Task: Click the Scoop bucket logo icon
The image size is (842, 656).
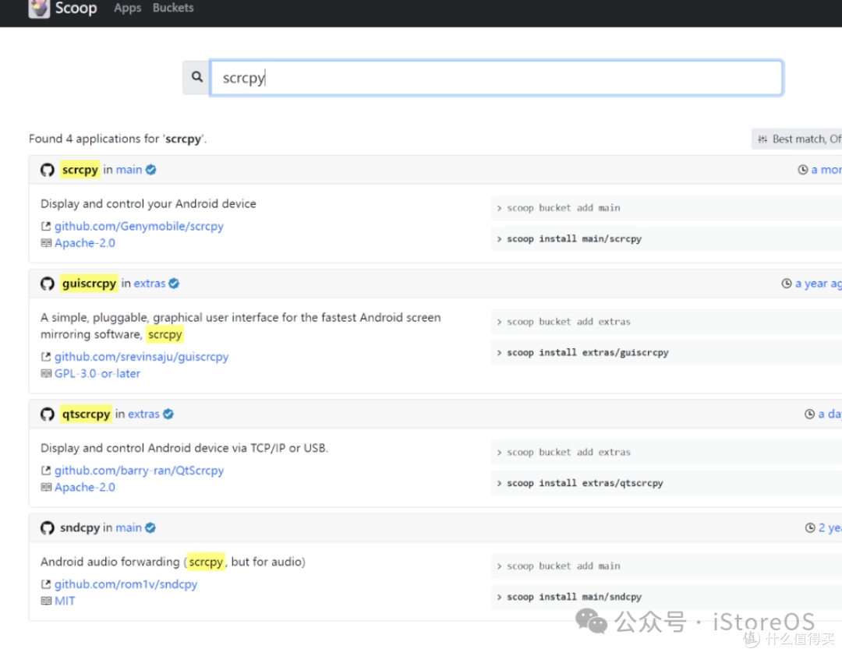Action: 39,9
